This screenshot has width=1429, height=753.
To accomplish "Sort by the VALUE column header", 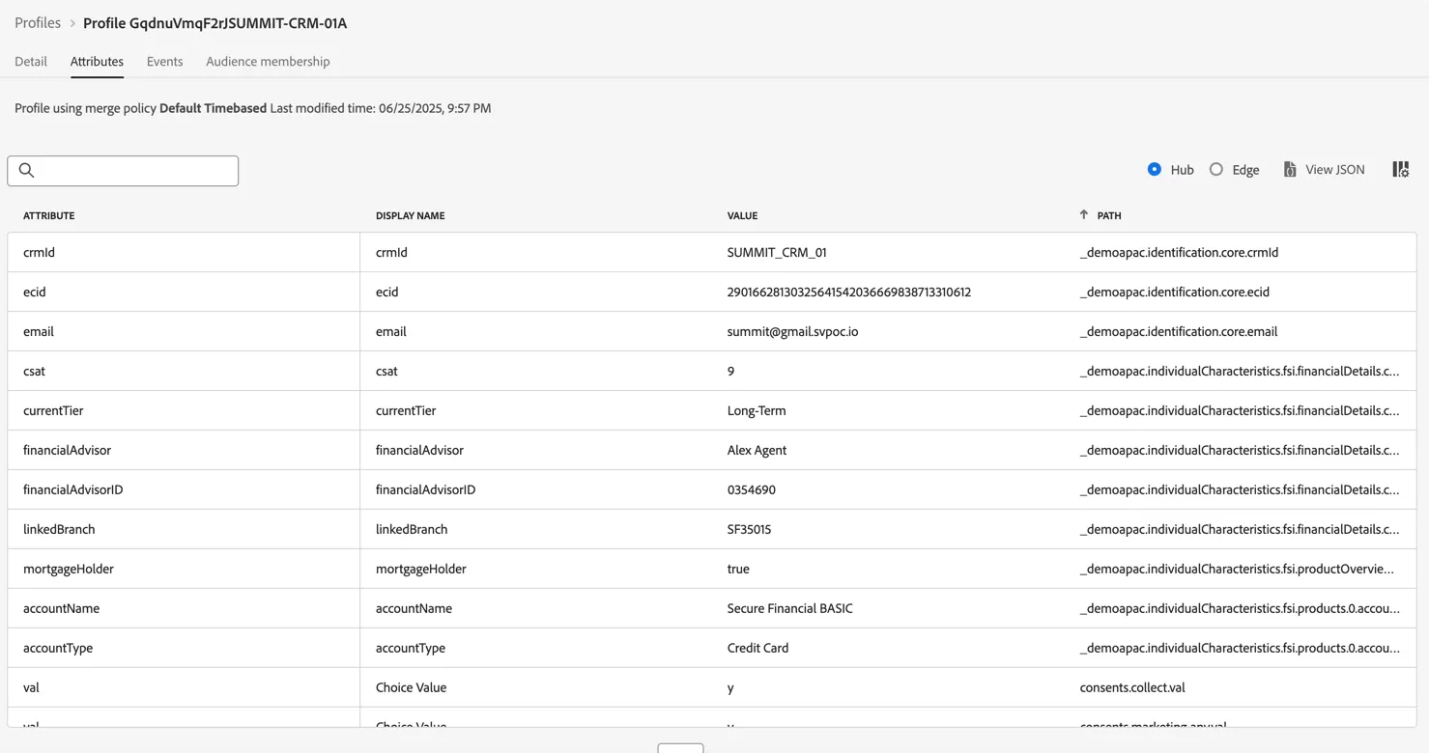I will click(742, 215).
